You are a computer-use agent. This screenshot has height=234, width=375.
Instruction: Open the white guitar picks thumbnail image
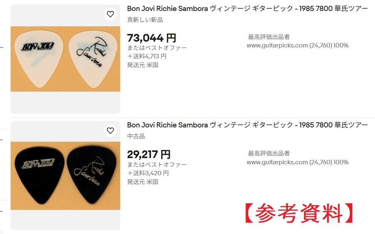(x=65, y=59)
